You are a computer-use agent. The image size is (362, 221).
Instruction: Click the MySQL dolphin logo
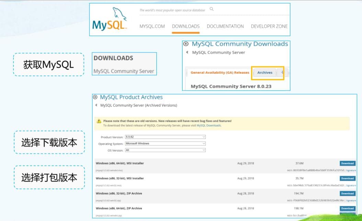pos(109,19)
